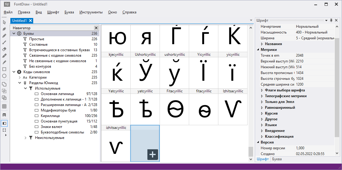Image resolution: width=342 pixels, height=170 pixels.
Task: Click the glyph grid scrollbar down arrow
Action: (251, 159)
